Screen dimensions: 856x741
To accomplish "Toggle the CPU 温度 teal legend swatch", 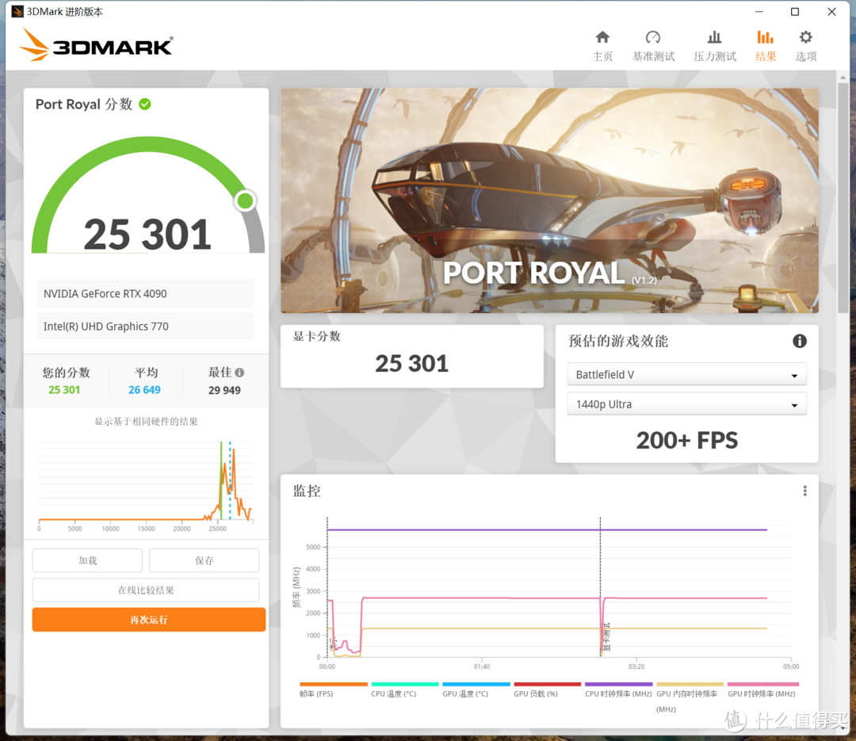I will click(x=404, y=684).
